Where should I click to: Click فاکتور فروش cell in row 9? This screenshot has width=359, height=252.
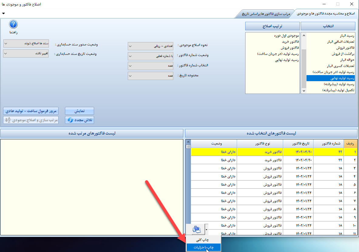pos(260,217)
